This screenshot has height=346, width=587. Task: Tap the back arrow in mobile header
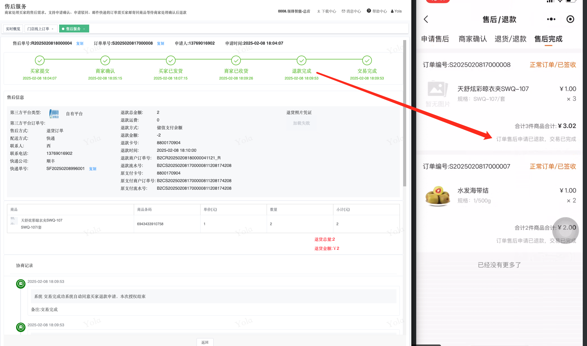click(426, 19)
